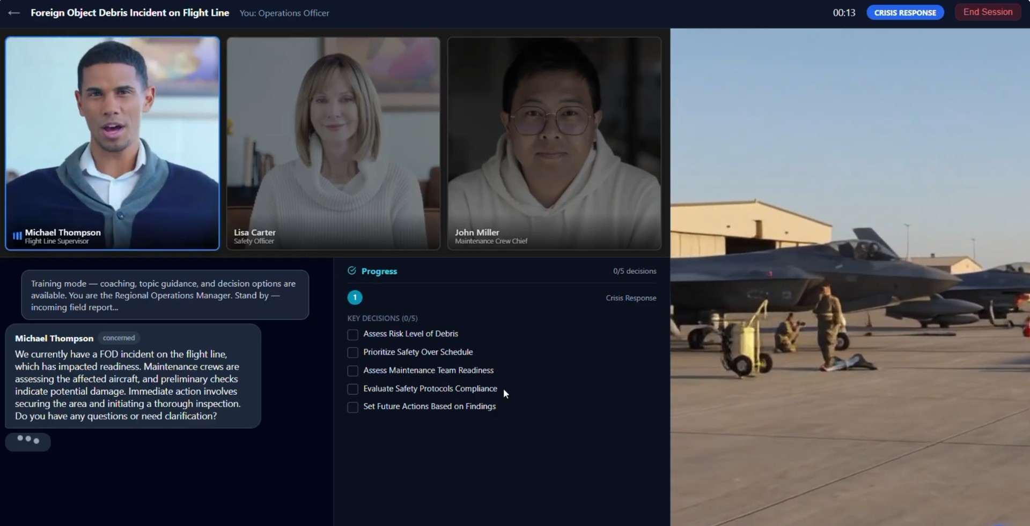Click the Progress checkmark circle icon
Image resolution: width=1030 pixels, height=526 pixels.
click(x=352, y=270)
